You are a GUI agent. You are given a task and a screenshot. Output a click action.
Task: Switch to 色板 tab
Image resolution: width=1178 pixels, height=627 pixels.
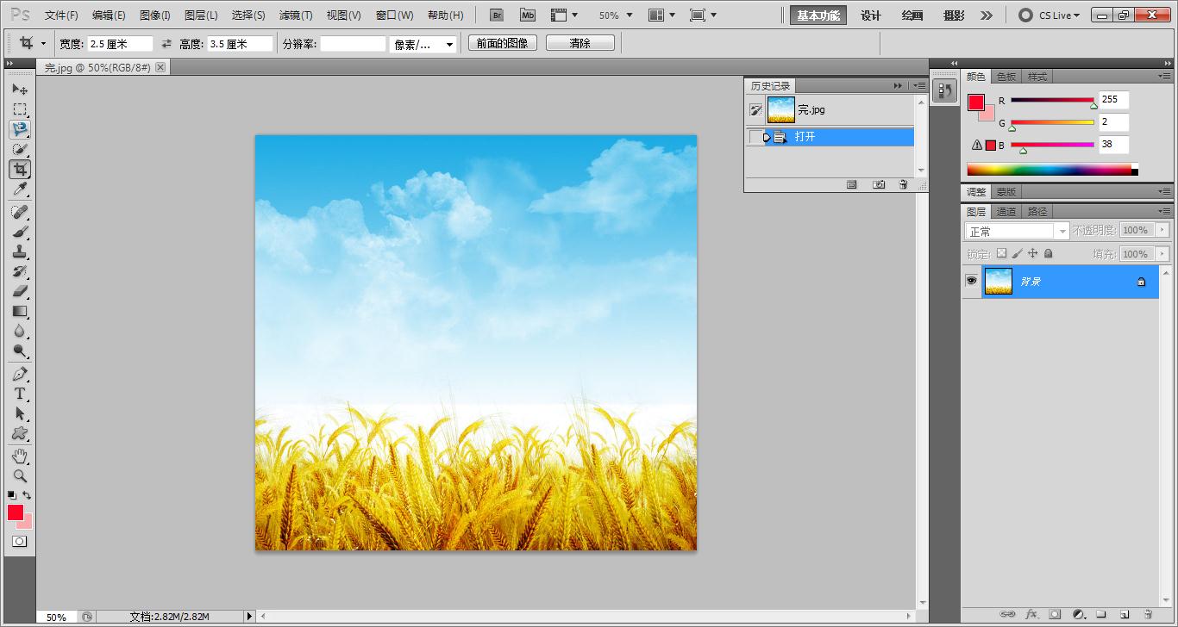pyautogui.click(x=1006, y=77)
